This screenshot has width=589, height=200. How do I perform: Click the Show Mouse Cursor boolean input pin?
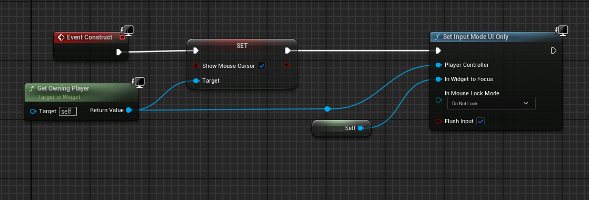point(195,66)
